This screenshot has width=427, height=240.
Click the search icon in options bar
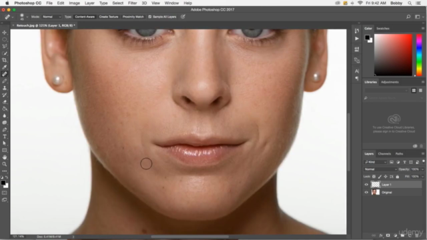(408, 17)
